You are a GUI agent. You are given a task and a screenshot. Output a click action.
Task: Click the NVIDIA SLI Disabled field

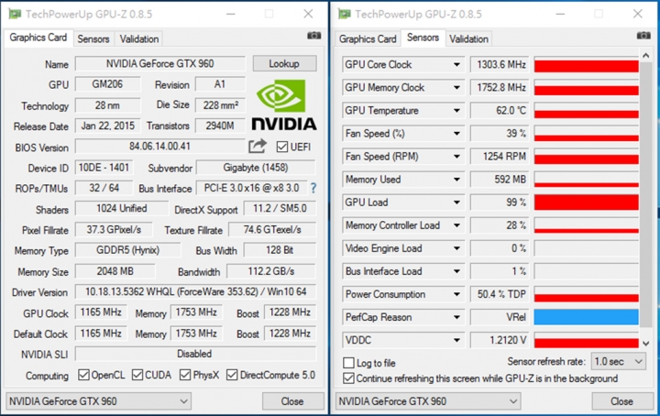coord(196,354)
